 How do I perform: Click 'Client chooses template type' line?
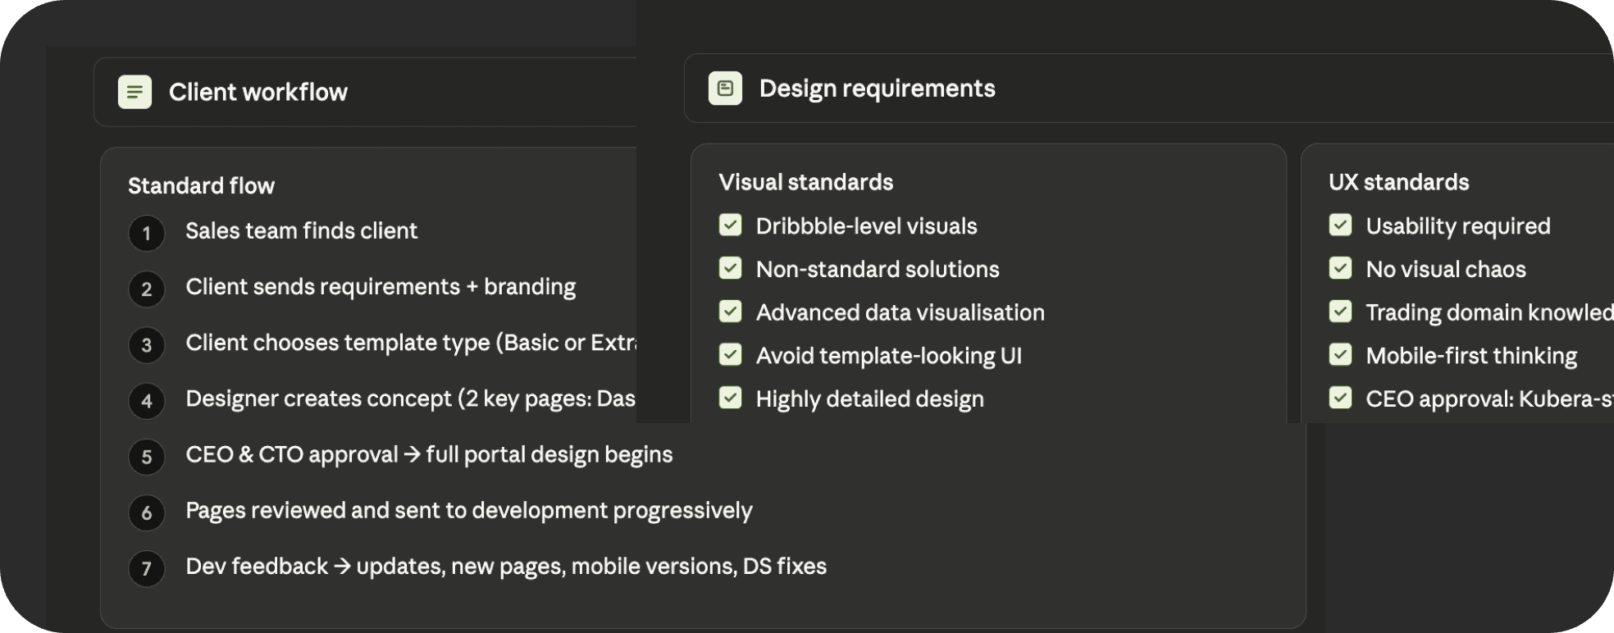click(x=410, y=343)
